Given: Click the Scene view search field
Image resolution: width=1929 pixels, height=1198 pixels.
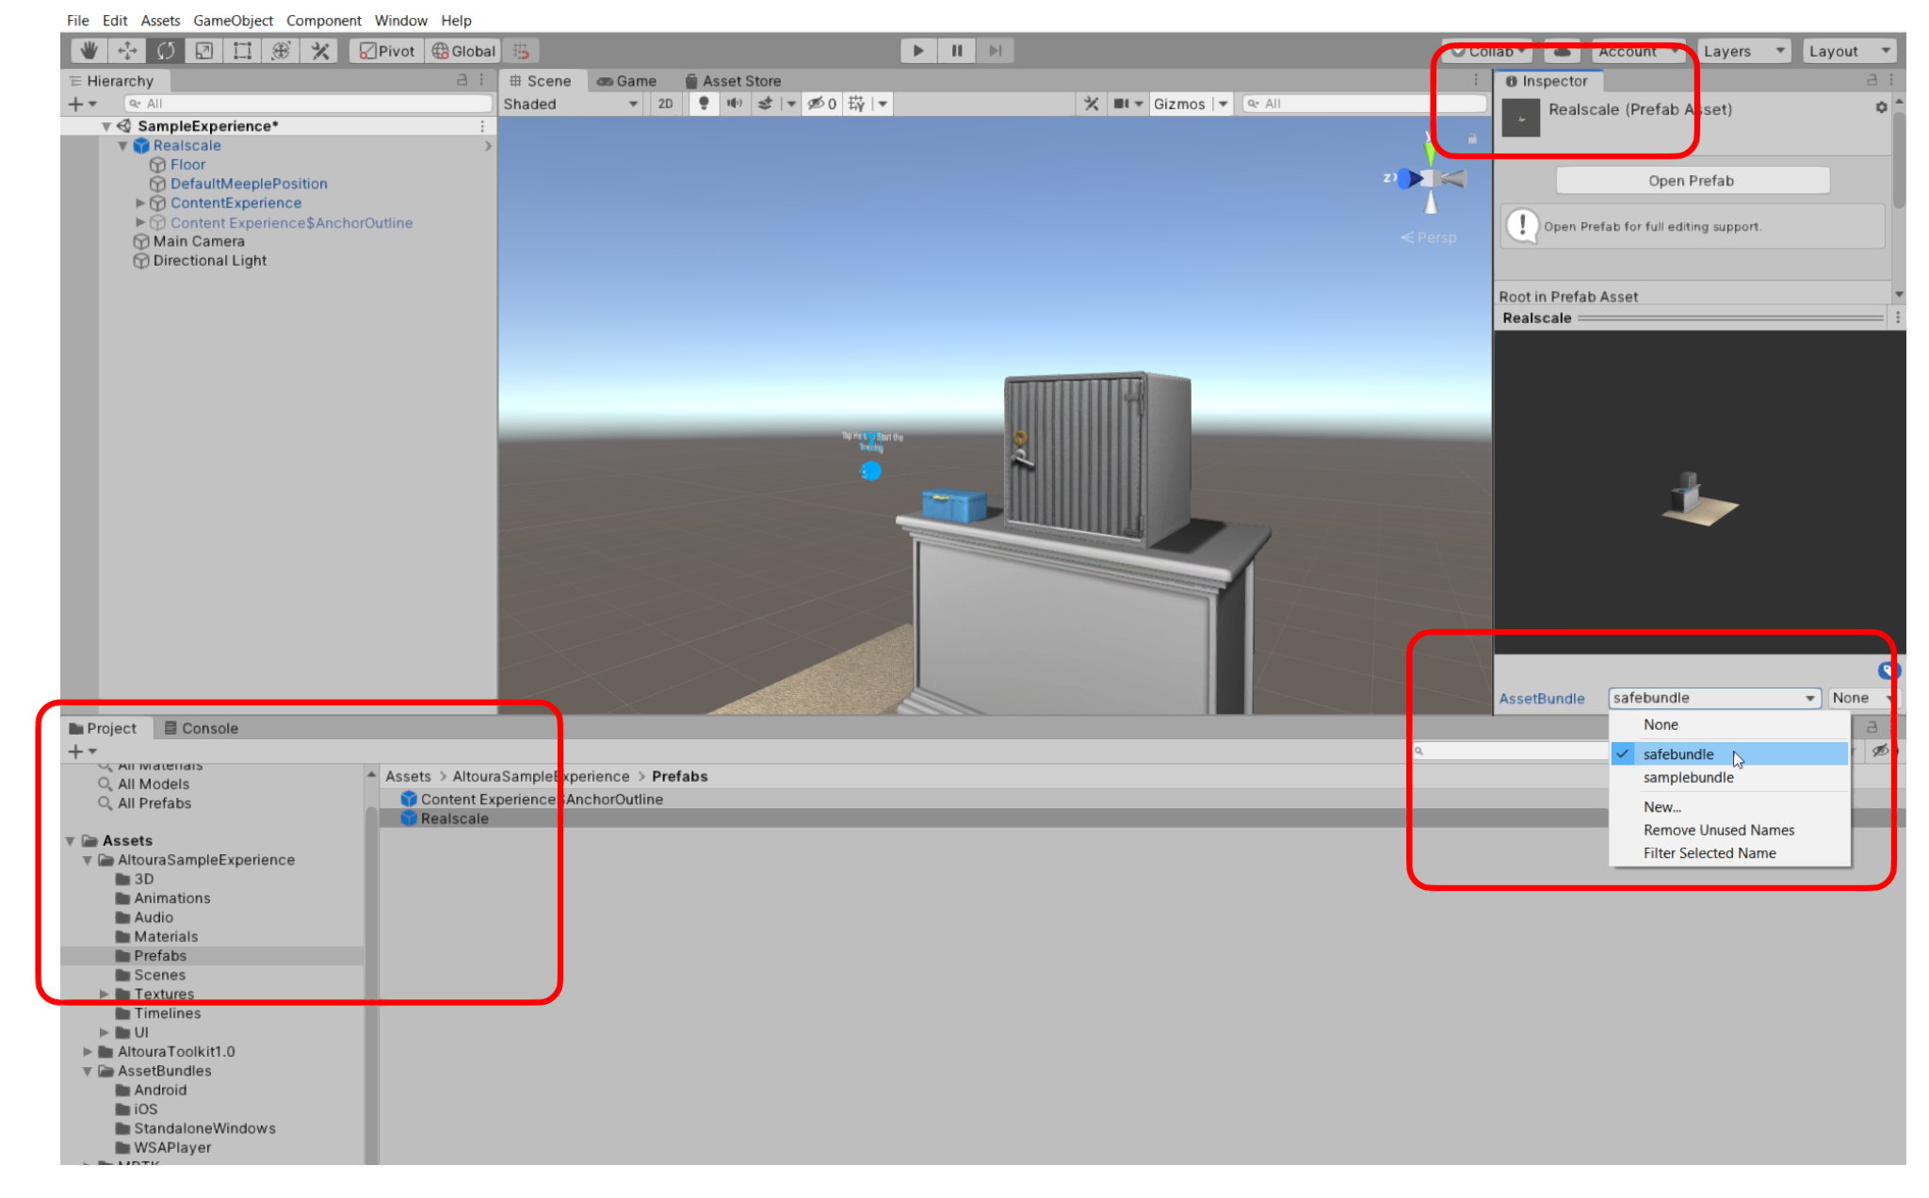Looking at the screenshot, I should coord(1363,104).
